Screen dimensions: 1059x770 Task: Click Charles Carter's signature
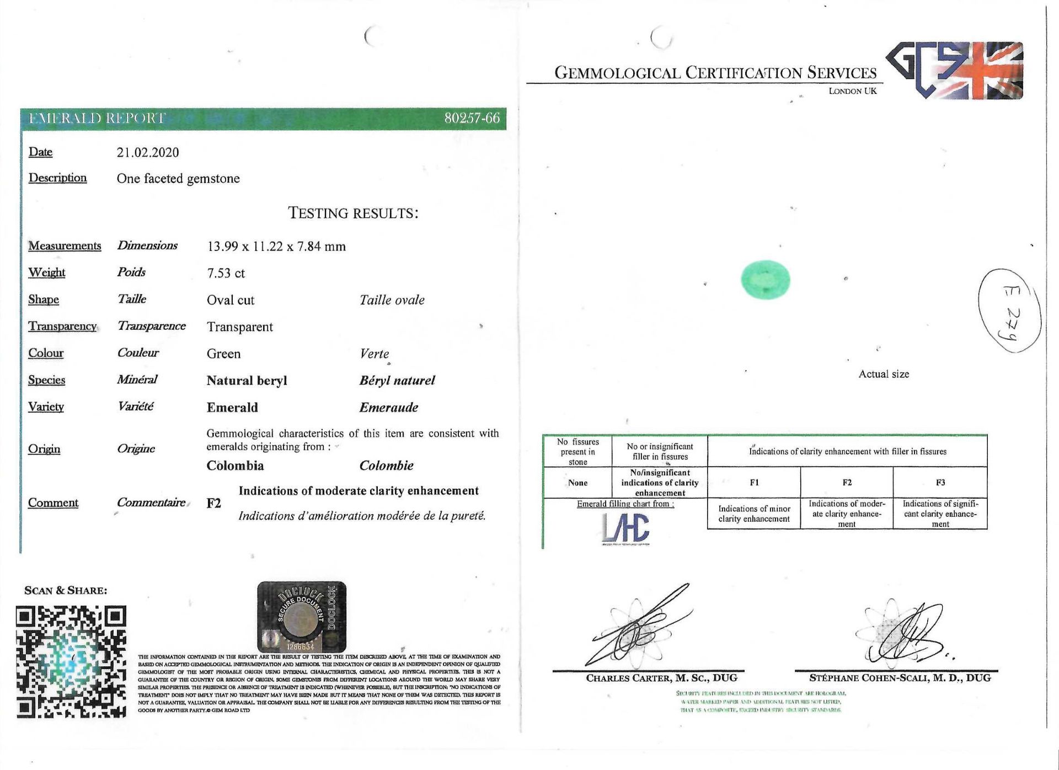point(640,625)
